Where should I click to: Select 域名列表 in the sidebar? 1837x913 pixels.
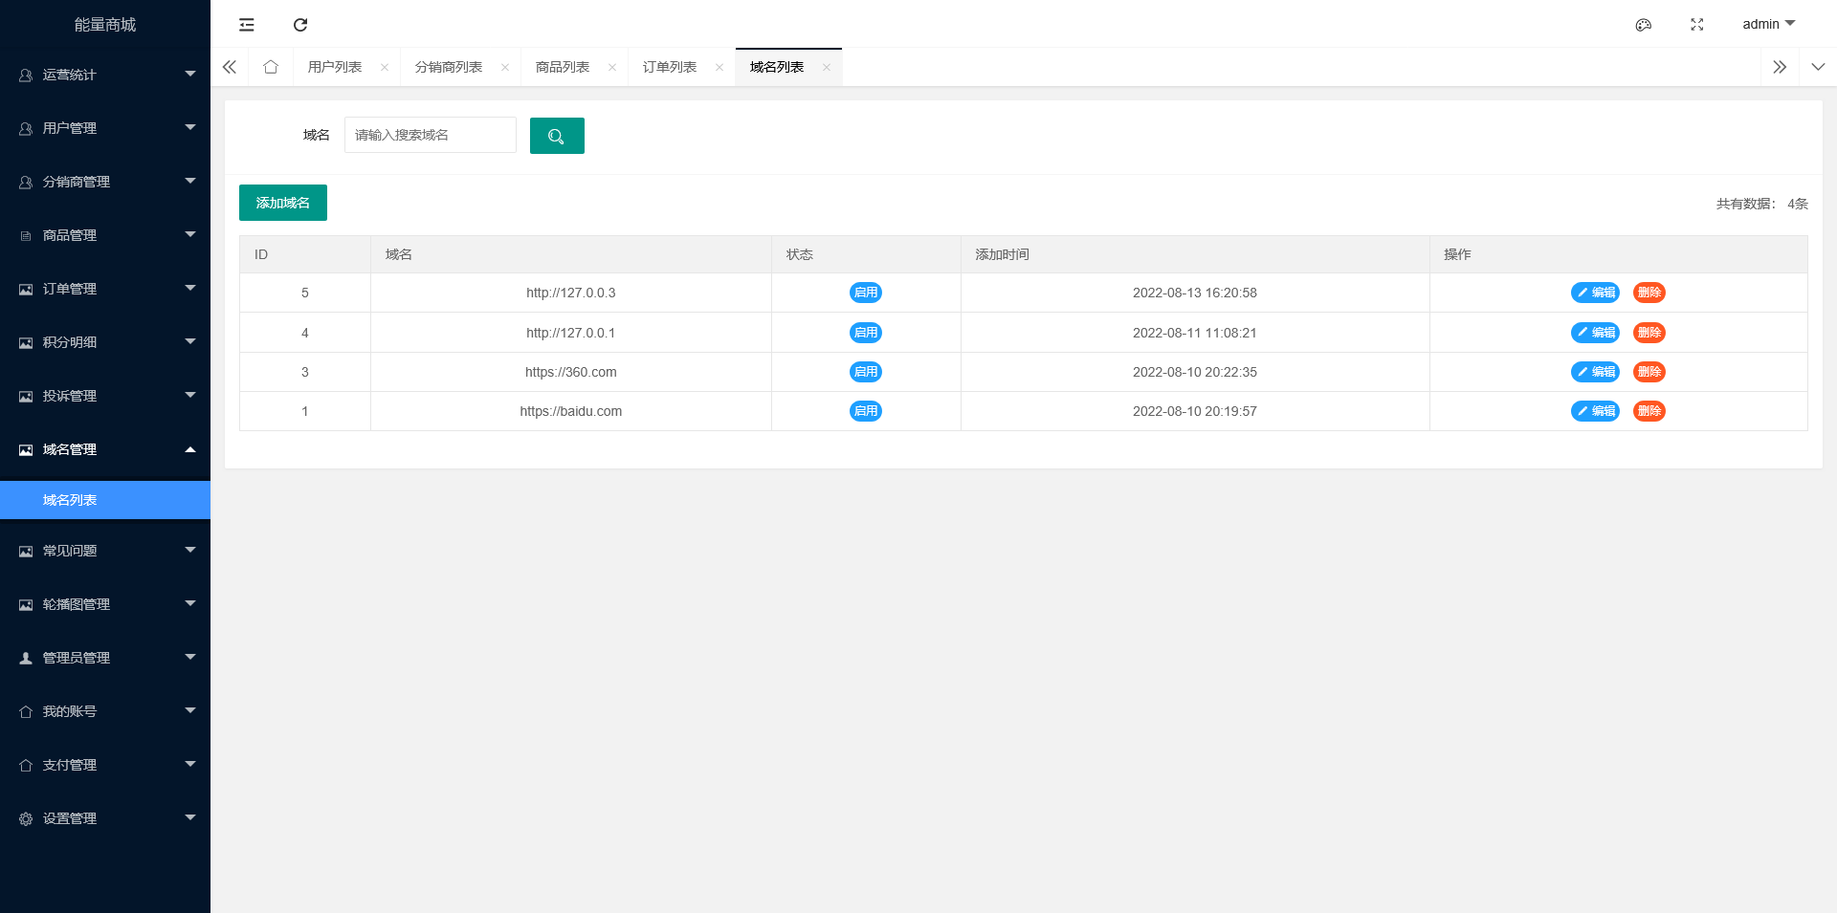click(105, 500)
